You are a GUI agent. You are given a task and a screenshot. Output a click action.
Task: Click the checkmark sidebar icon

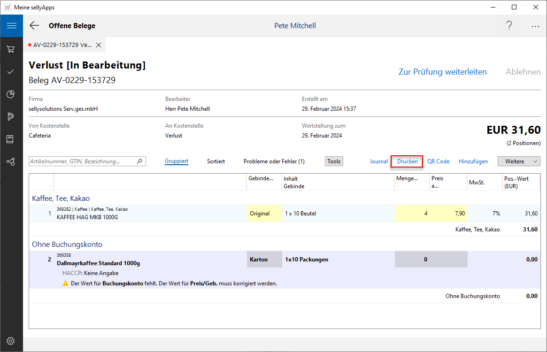coord(11,72)
